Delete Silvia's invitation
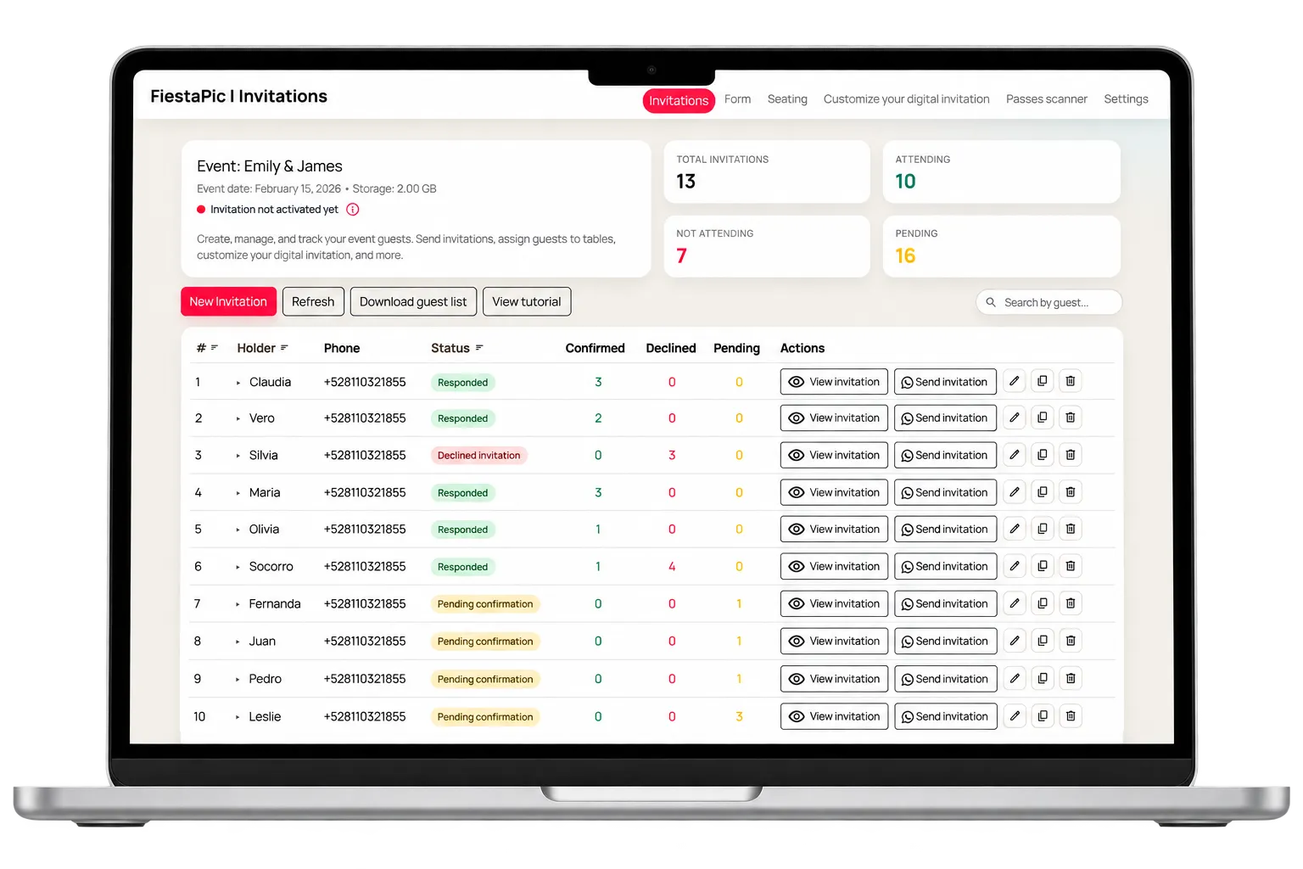1303x869 pixels. point(1071,455)
